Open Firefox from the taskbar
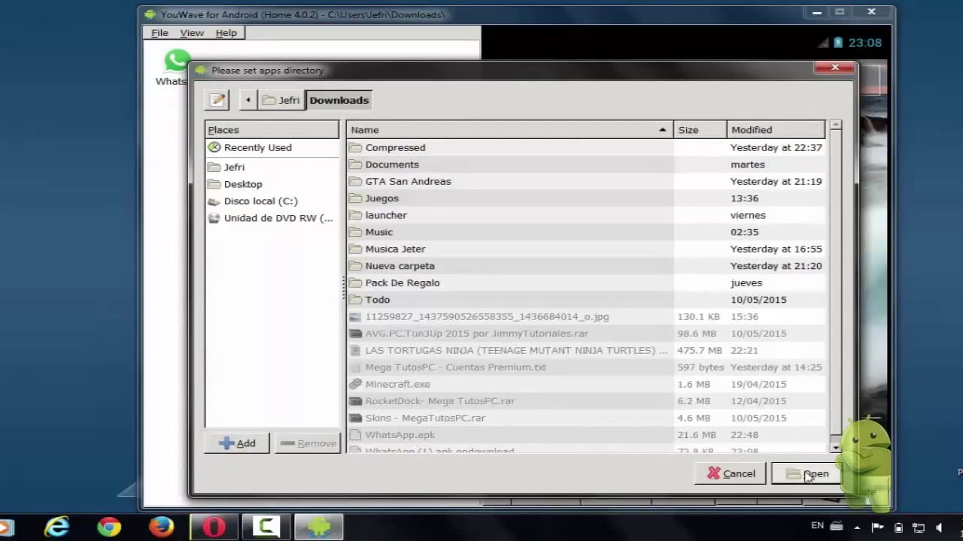This screenshot has width=963, height=541. 161,527
